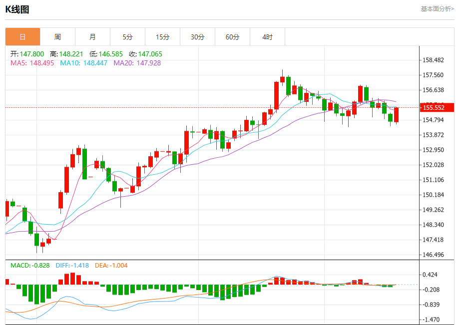Open the 基本面分析 link
Viewport: 456px width, 325px height.
point(437,8)
